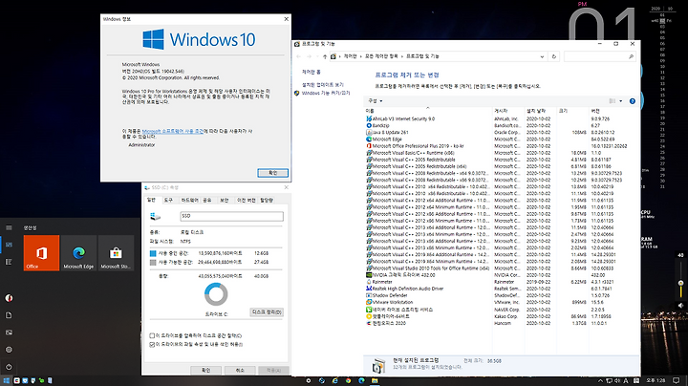This screenshot has height=386, width=688.
Task: Click Cancel in the SSD Properties dialog
Action: (x=240, y=370)
